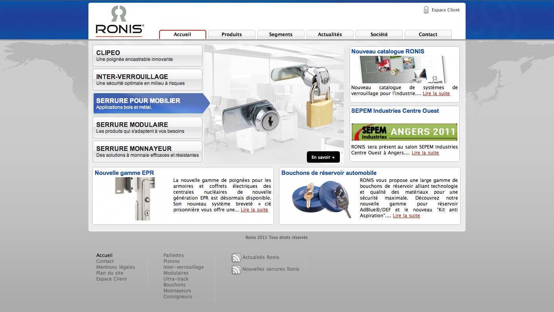
Task: Select the SERRURE POUR MOBILIER panel
Action: 151,103
